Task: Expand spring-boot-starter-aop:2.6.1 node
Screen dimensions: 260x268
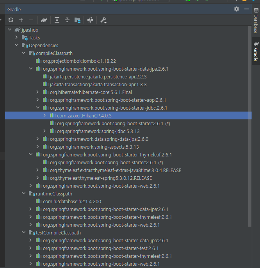Action: tap(37, 100)
